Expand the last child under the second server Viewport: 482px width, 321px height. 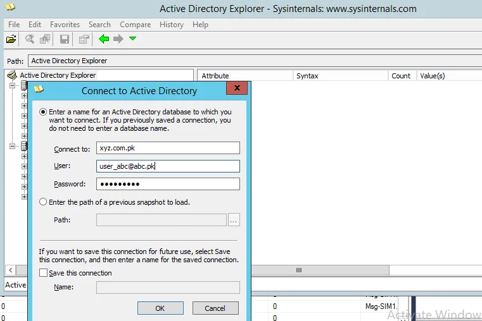click(24, 197)
